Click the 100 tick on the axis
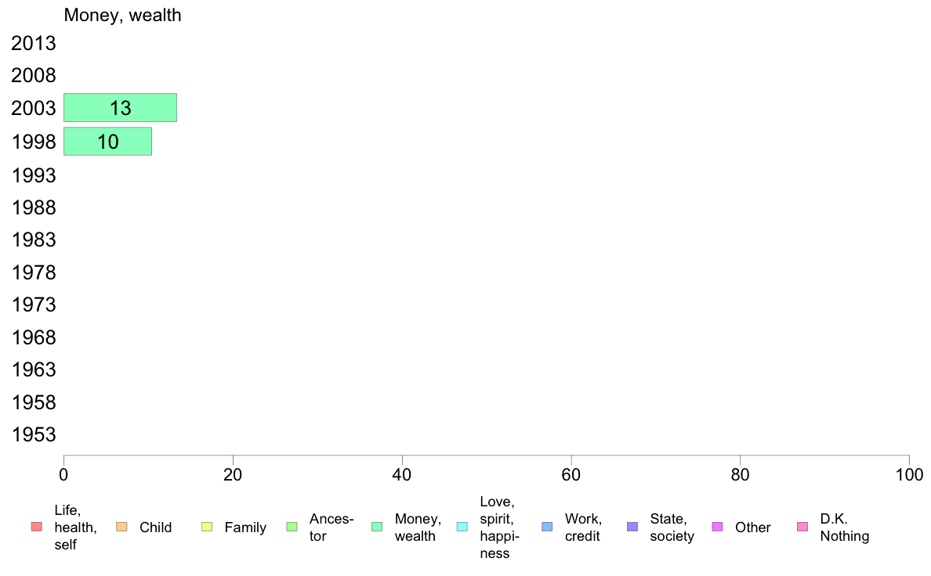 909,474
